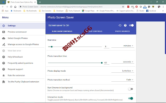Select Settings in the menu
This screenshot has height=103, width=166.
click(x=23, y=26)
